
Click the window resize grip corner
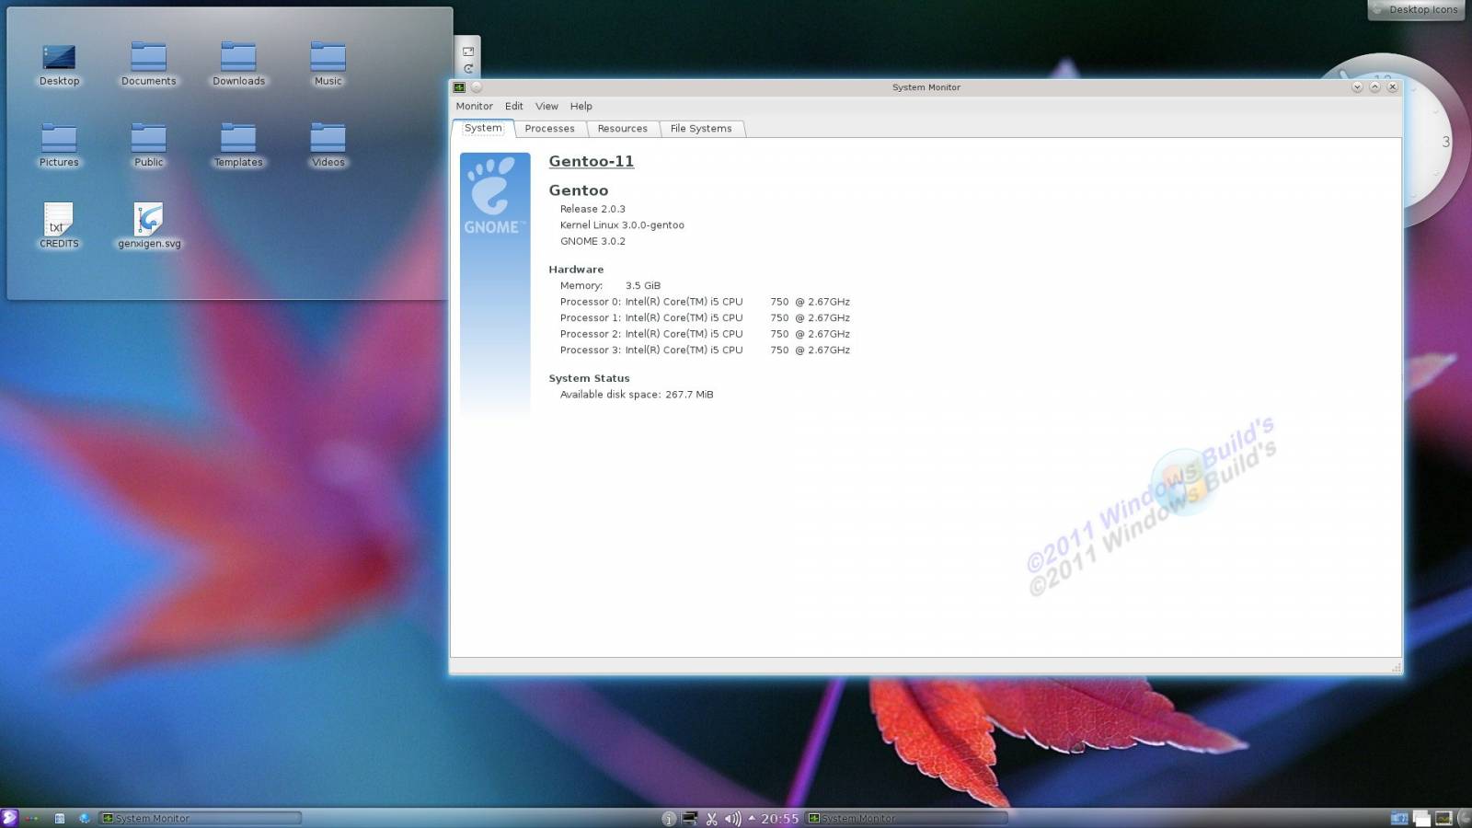[x=1397, y=669]
